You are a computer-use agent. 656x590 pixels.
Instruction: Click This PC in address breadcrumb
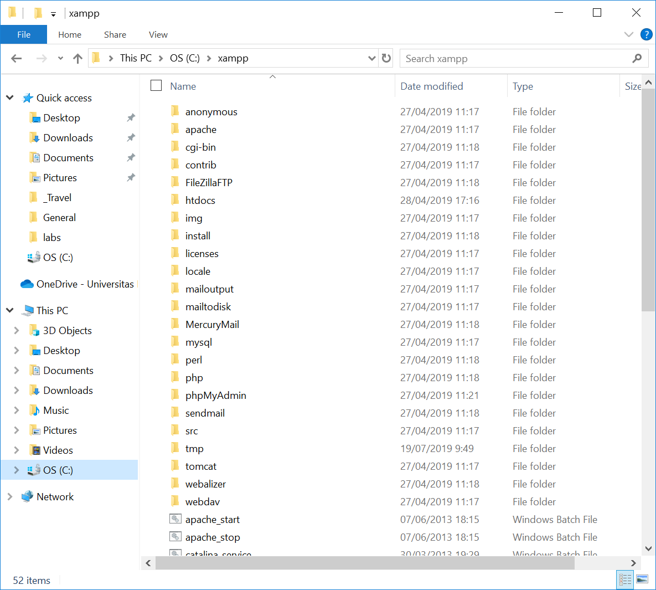[x=136, y=58]
